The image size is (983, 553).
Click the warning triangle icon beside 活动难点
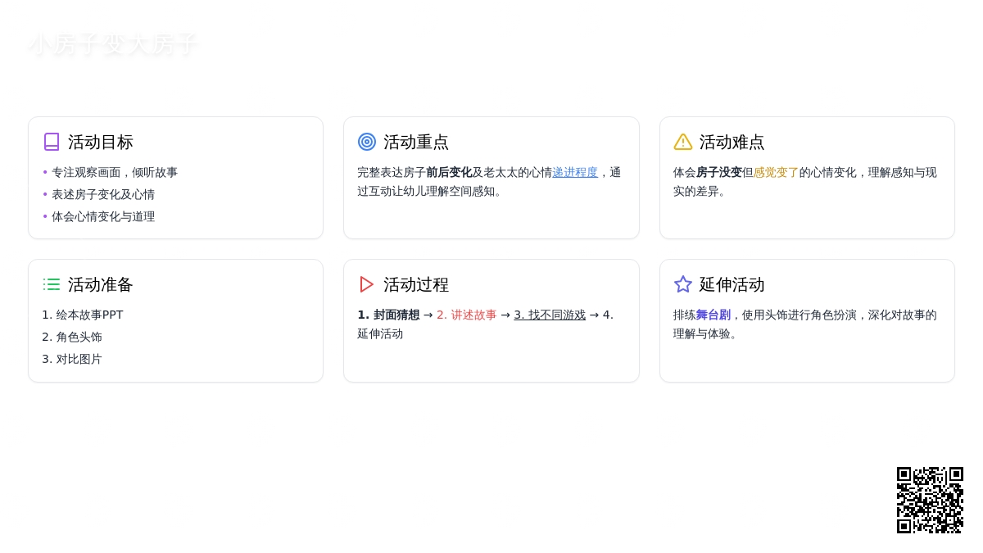[683, 142]
